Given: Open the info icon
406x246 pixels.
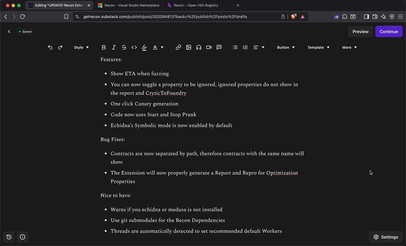Looking at the screenshot, I should (x=23, y=237).
